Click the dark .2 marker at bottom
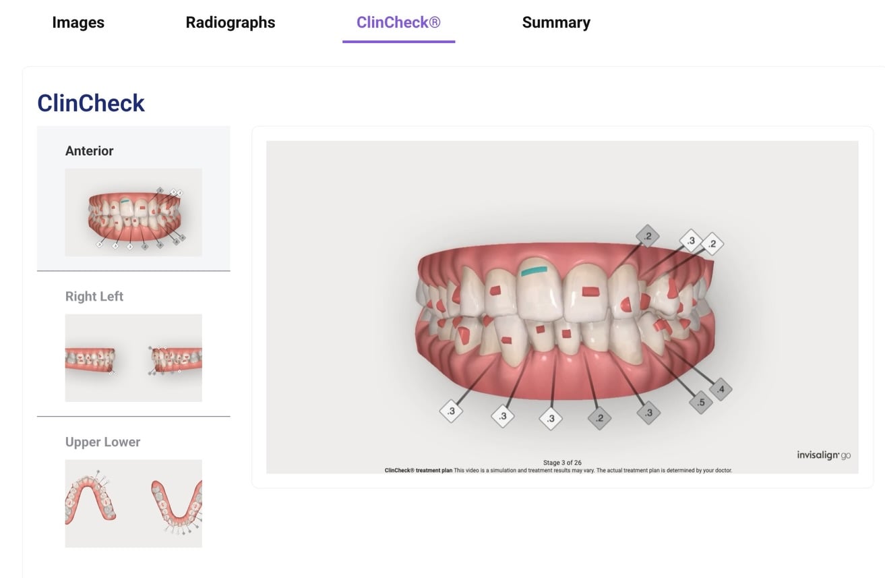 click(x=599, y=418)
